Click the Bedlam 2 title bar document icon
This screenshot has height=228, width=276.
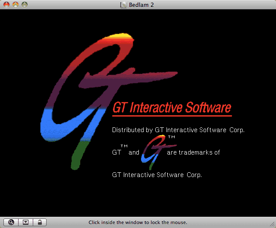[123, 5]
